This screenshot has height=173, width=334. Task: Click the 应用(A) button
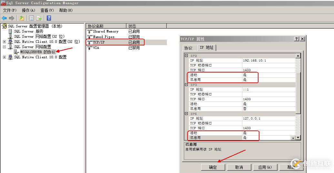point(265,167)
